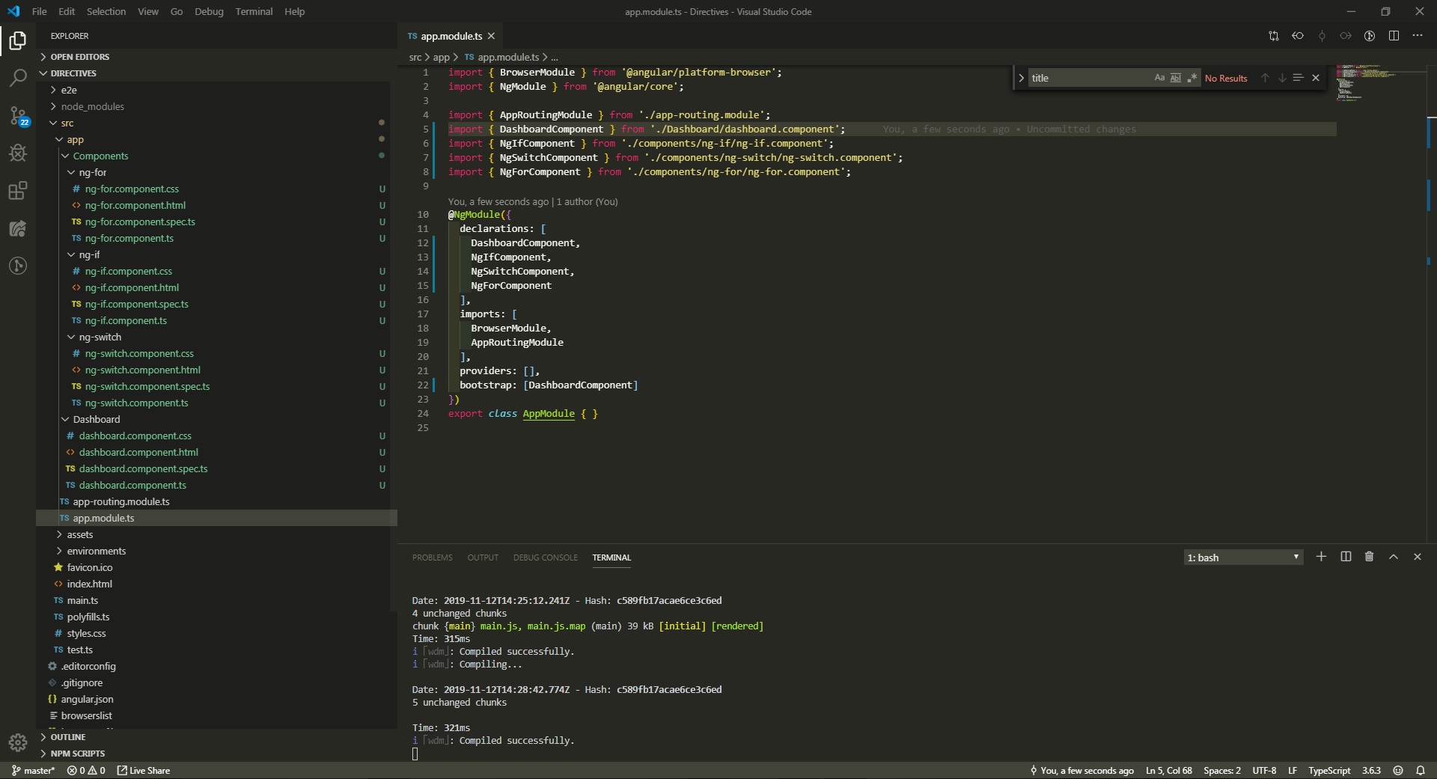Switch to the DEBUG CONSOLE tab
The height and width of the screenshot is (779, 1437).
coord(546,557)
